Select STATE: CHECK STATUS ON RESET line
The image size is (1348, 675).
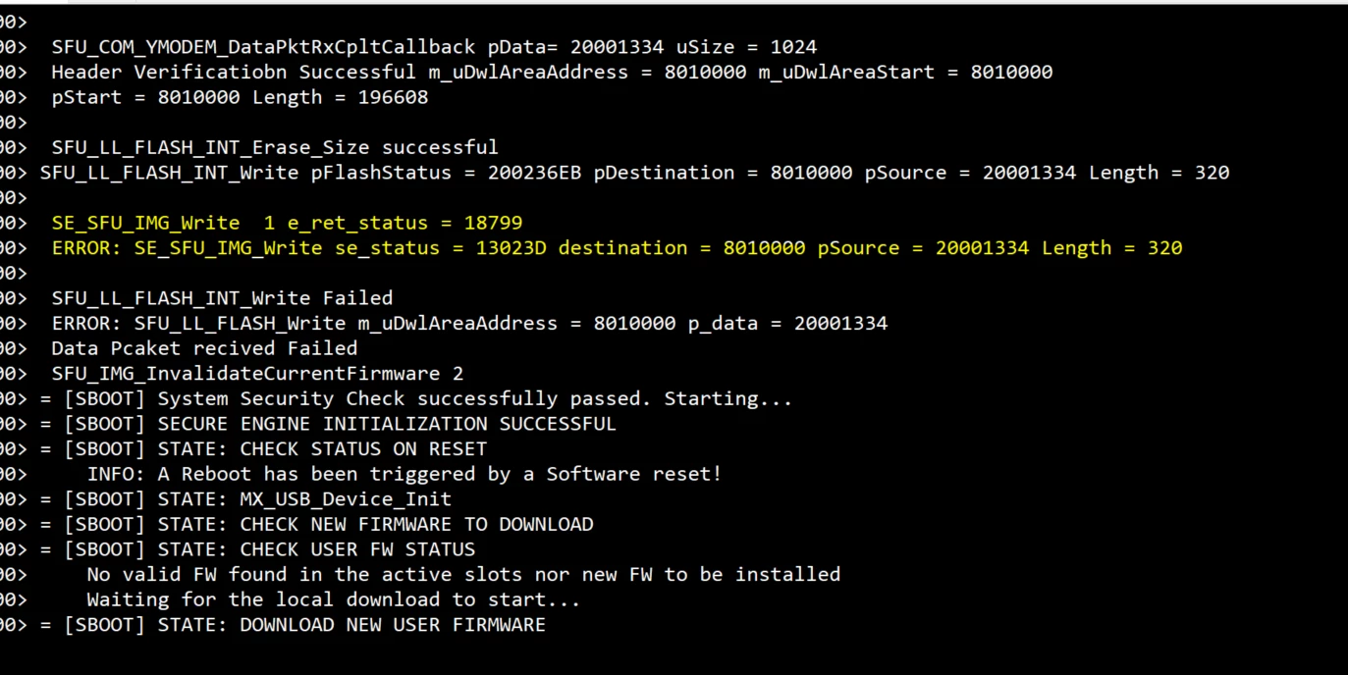263,449
